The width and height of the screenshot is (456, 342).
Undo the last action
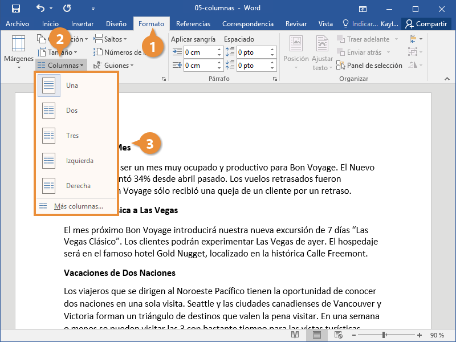(40, 8)
